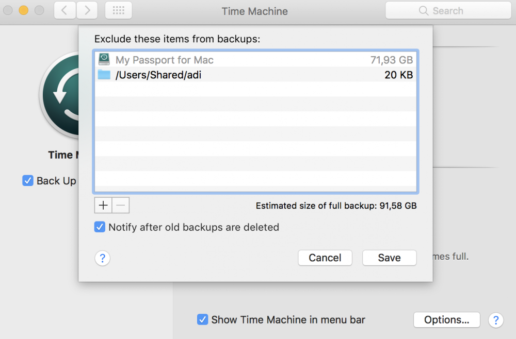The image size is (516, 339).
Task: Go forward with the right arrow button
Action: pyautogui.click(x=87, y=10)
